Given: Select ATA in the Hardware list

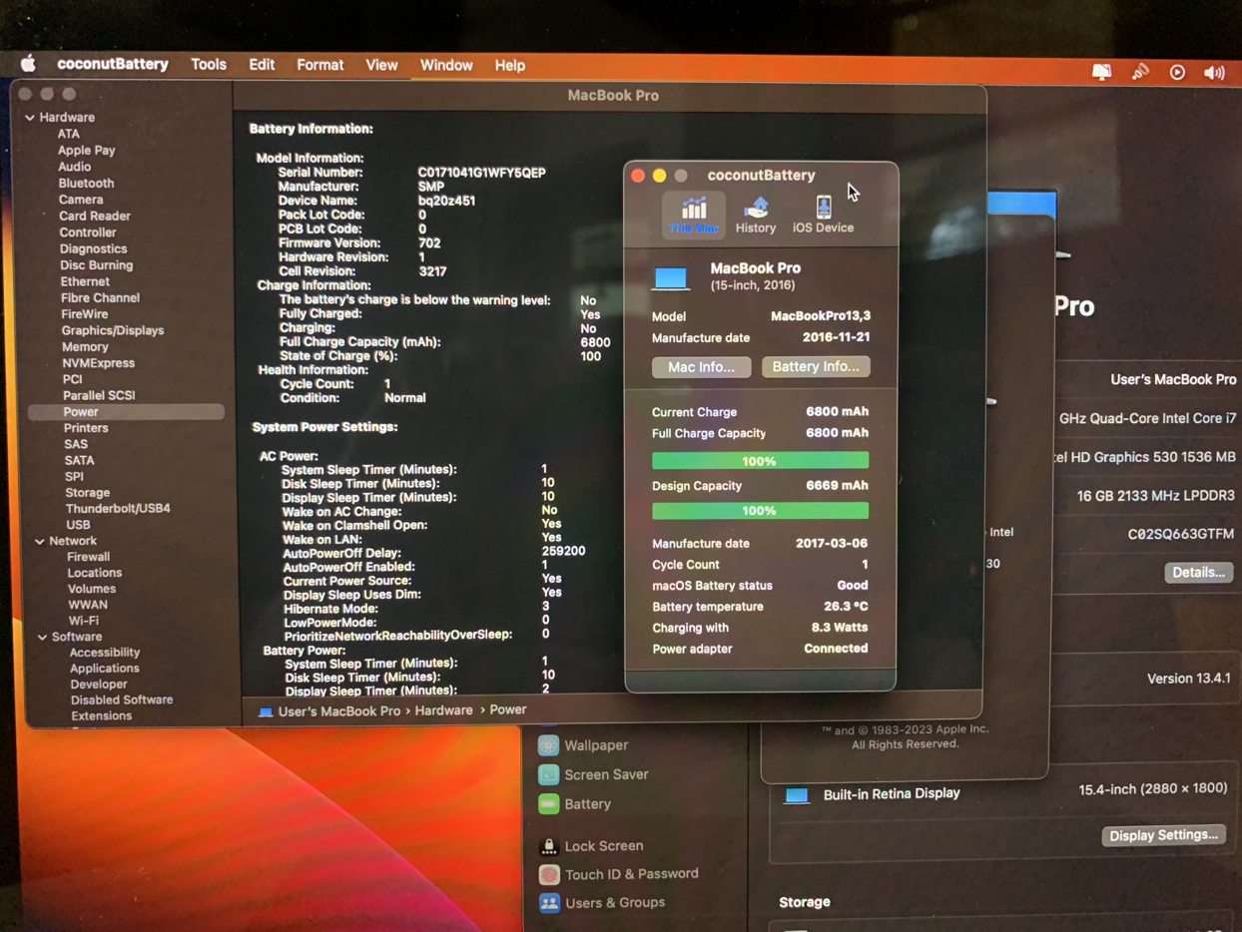Looking at the screenshot, I should [69, 134].
